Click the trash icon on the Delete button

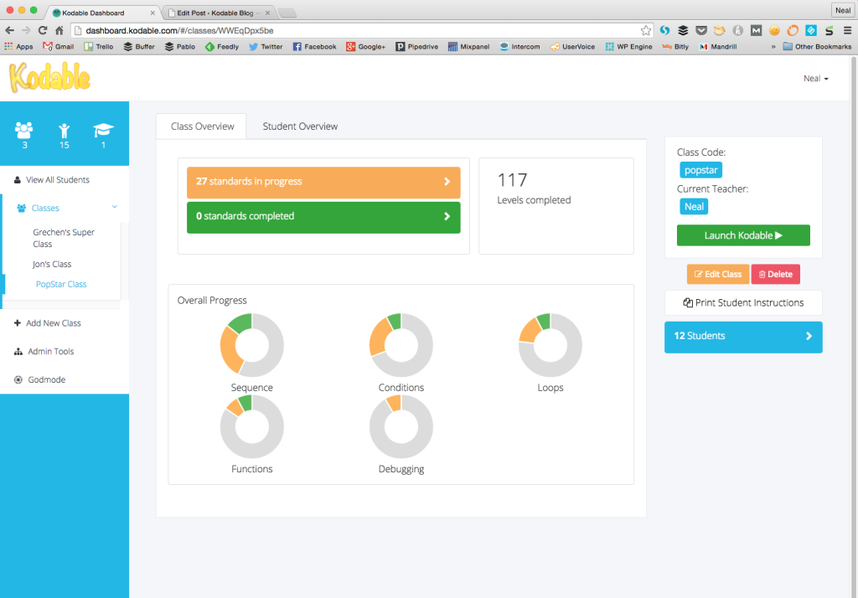[x=763, y=273]
